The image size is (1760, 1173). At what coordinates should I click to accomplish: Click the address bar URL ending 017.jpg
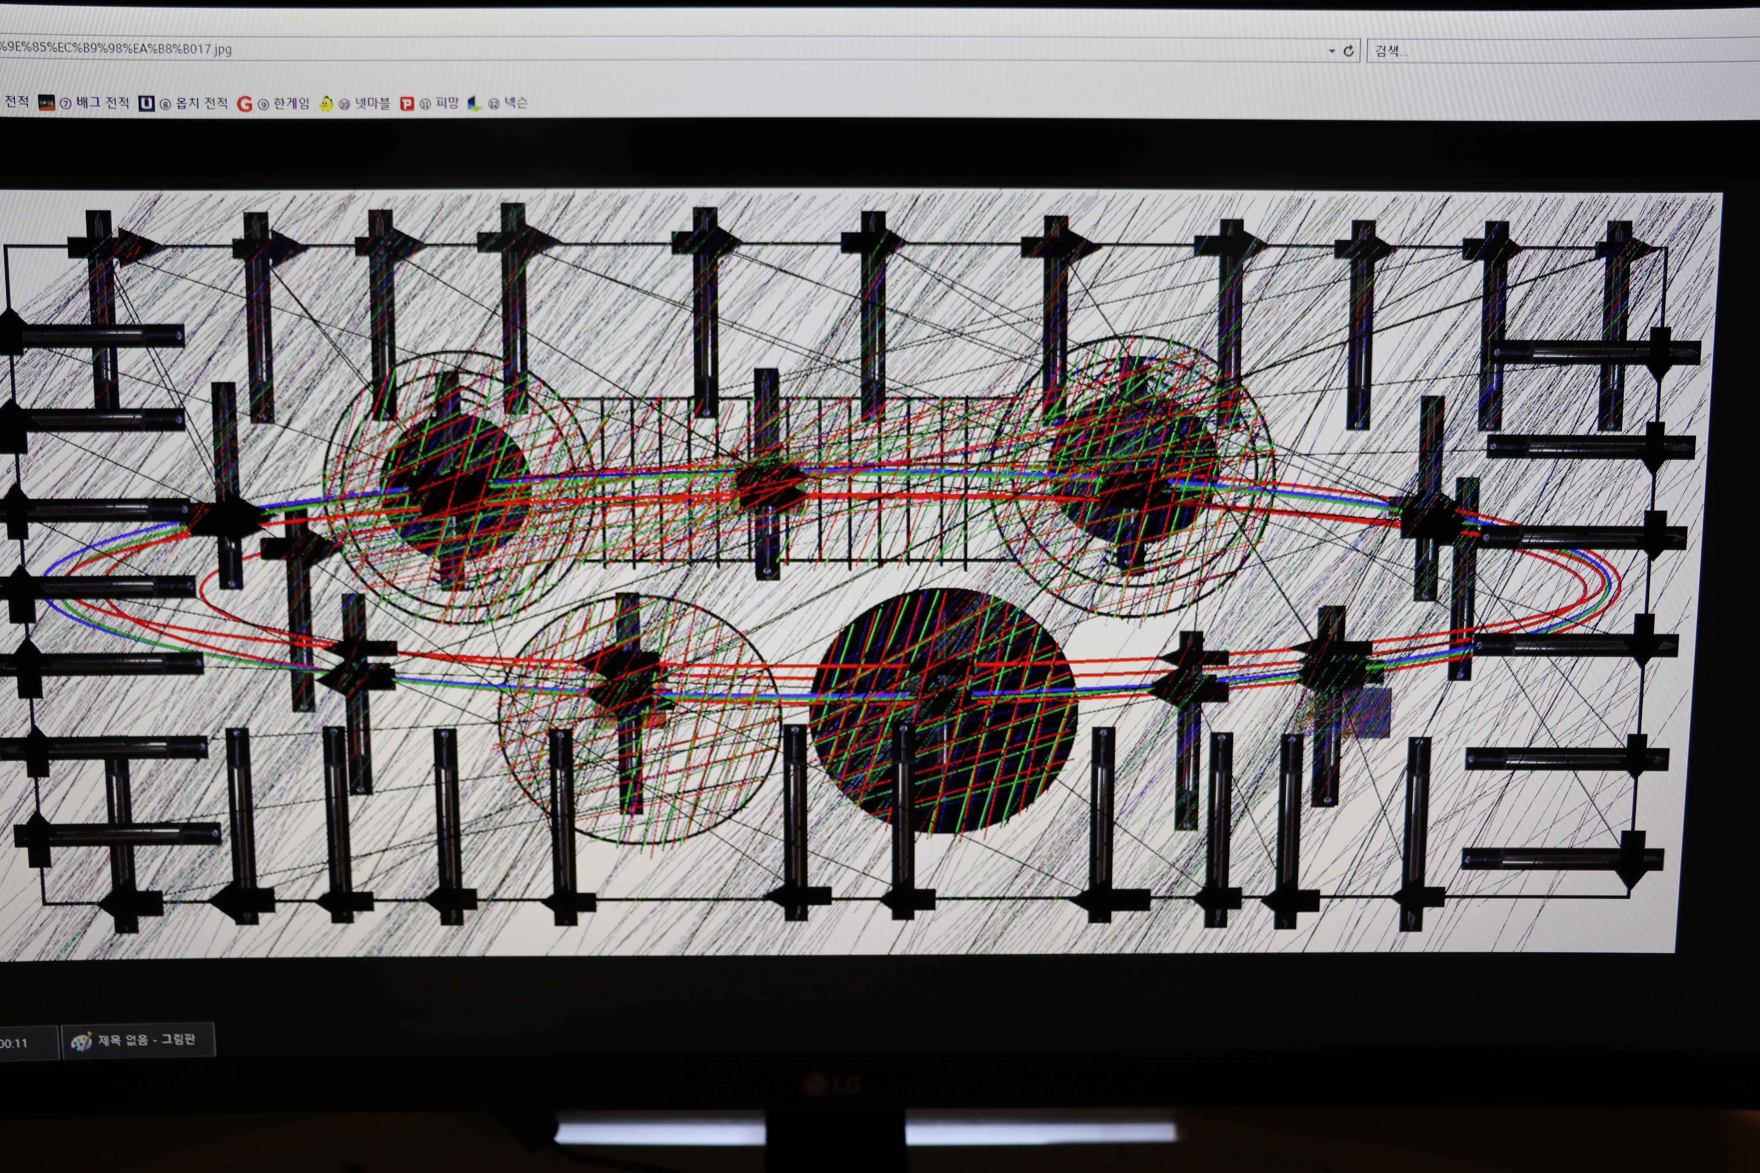[x=116, y=49]
